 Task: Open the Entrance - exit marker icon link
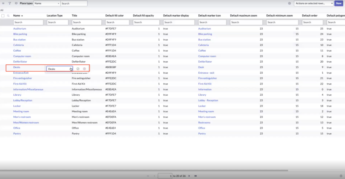coord(206,73)
